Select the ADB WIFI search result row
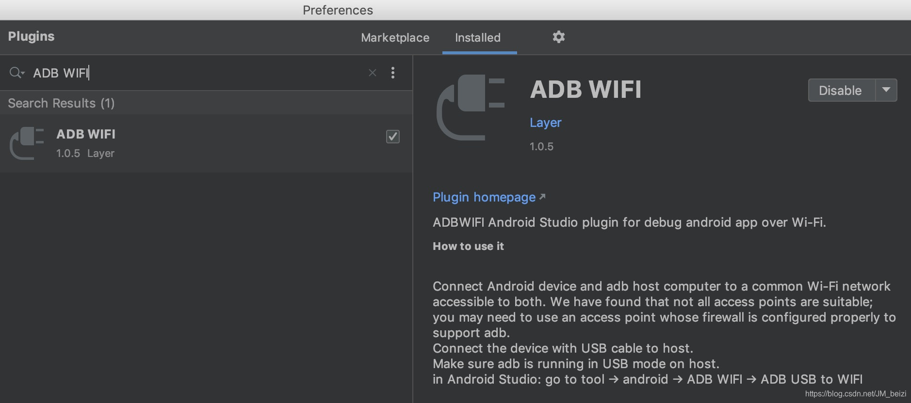This screenshot has height=403, width=911. click(206, 143)
